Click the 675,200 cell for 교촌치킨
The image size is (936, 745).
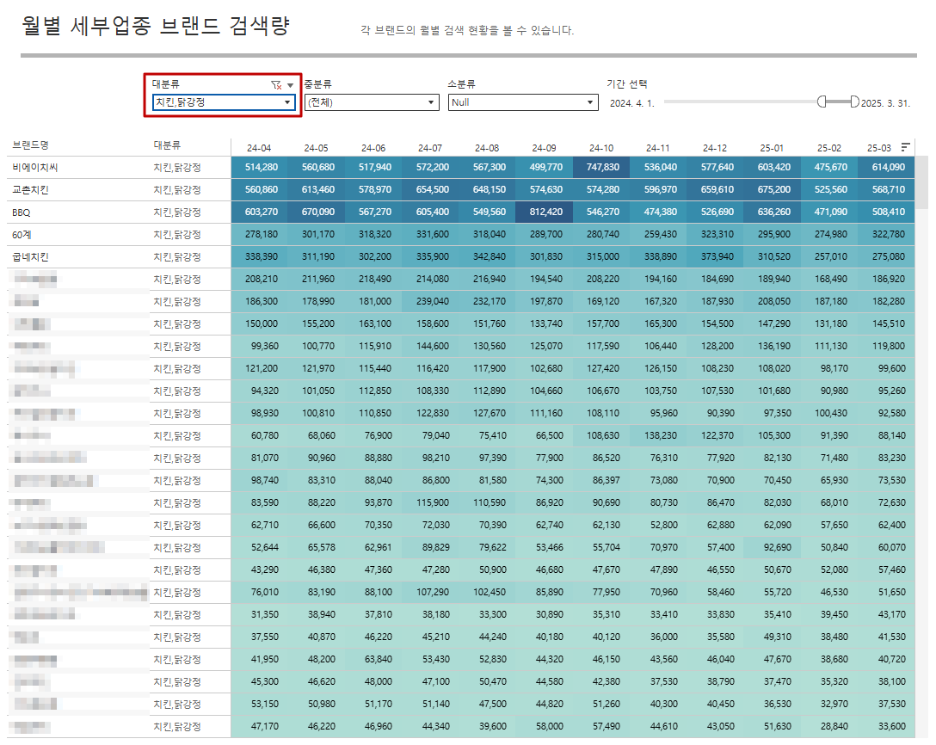pos(772,190)
